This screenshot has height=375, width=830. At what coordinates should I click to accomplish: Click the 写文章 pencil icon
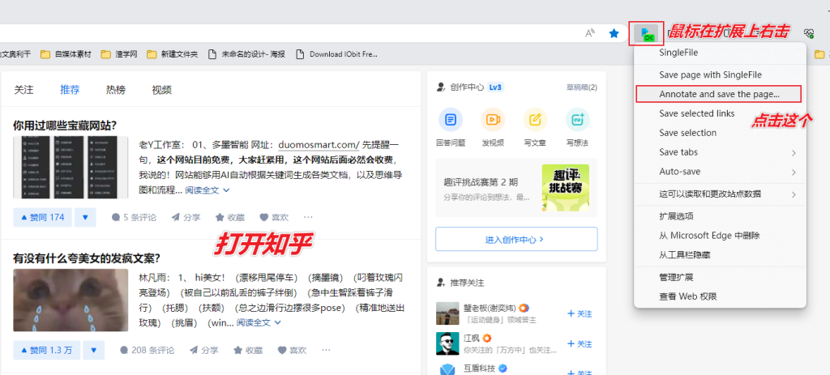[x=535, y=119]
